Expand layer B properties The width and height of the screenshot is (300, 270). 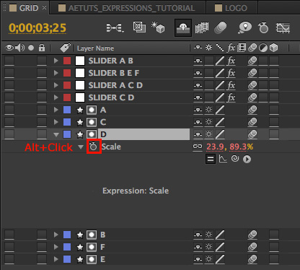tap(56, 235)
